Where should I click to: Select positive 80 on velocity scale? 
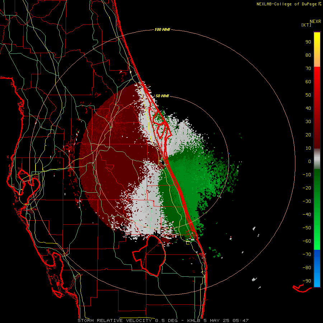pos(308,55)
